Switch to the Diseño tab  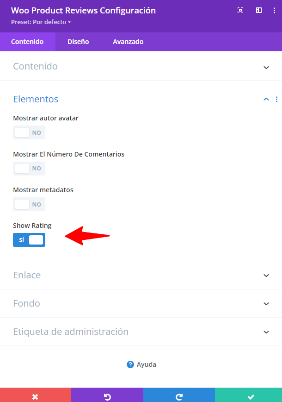pyautogui.click(x=78, y=42)
